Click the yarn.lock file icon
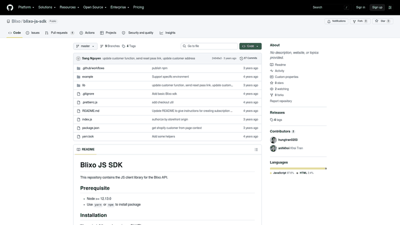 78,136
